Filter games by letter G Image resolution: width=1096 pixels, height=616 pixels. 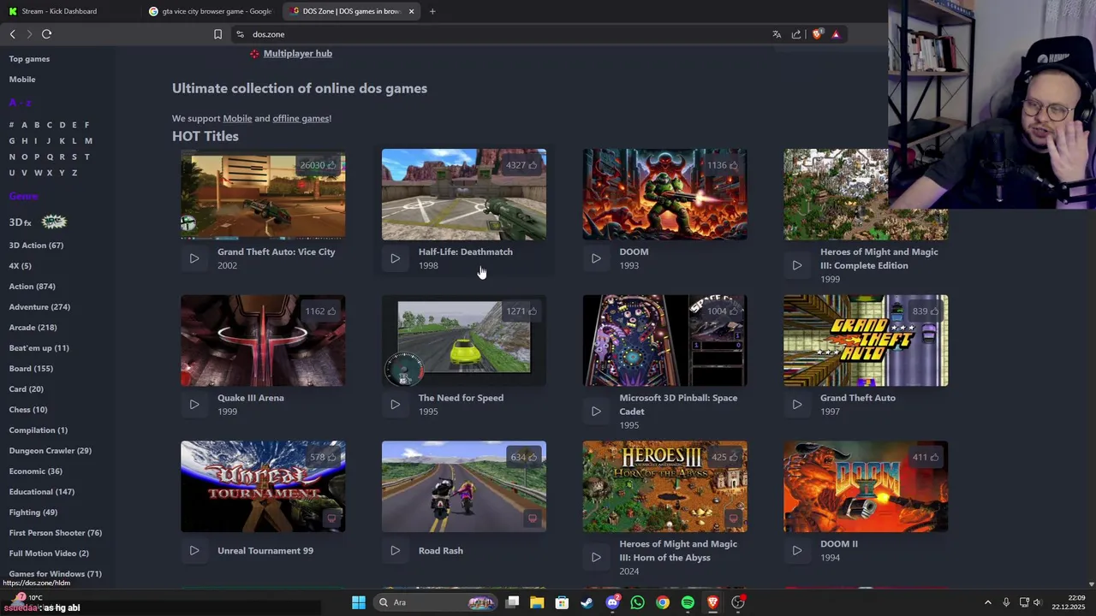[x=11, y=141]
